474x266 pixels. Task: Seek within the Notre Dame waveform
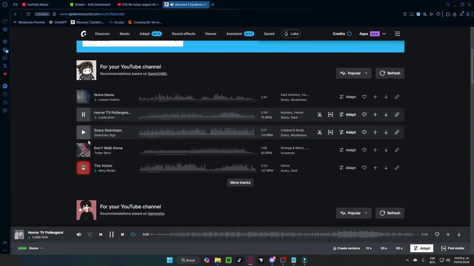(198, 97)
